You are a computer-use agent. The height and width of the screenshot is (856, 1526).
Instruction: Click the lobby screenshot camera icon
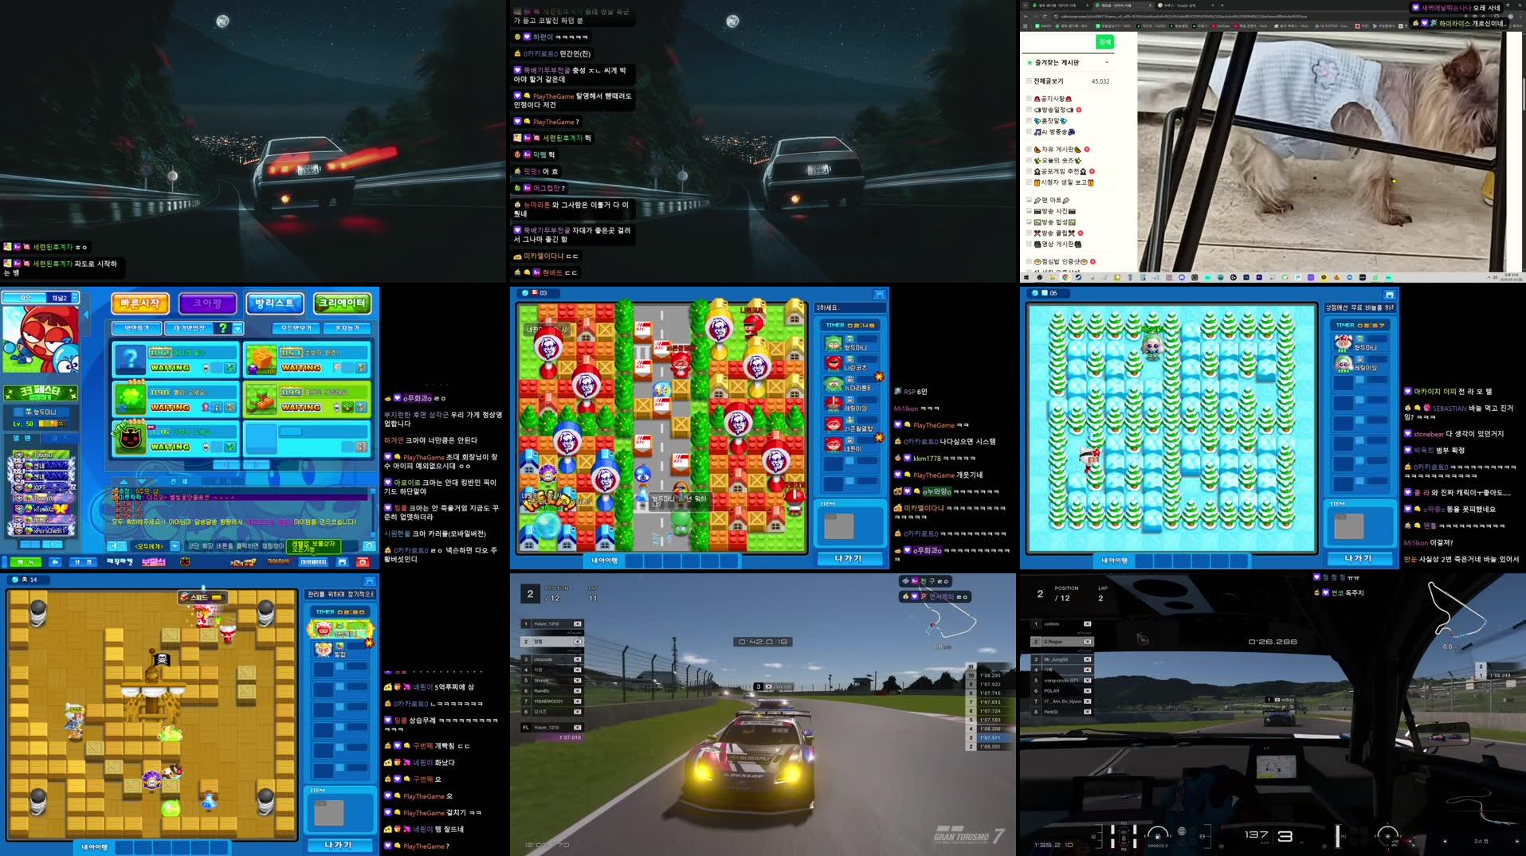(369, 545)
